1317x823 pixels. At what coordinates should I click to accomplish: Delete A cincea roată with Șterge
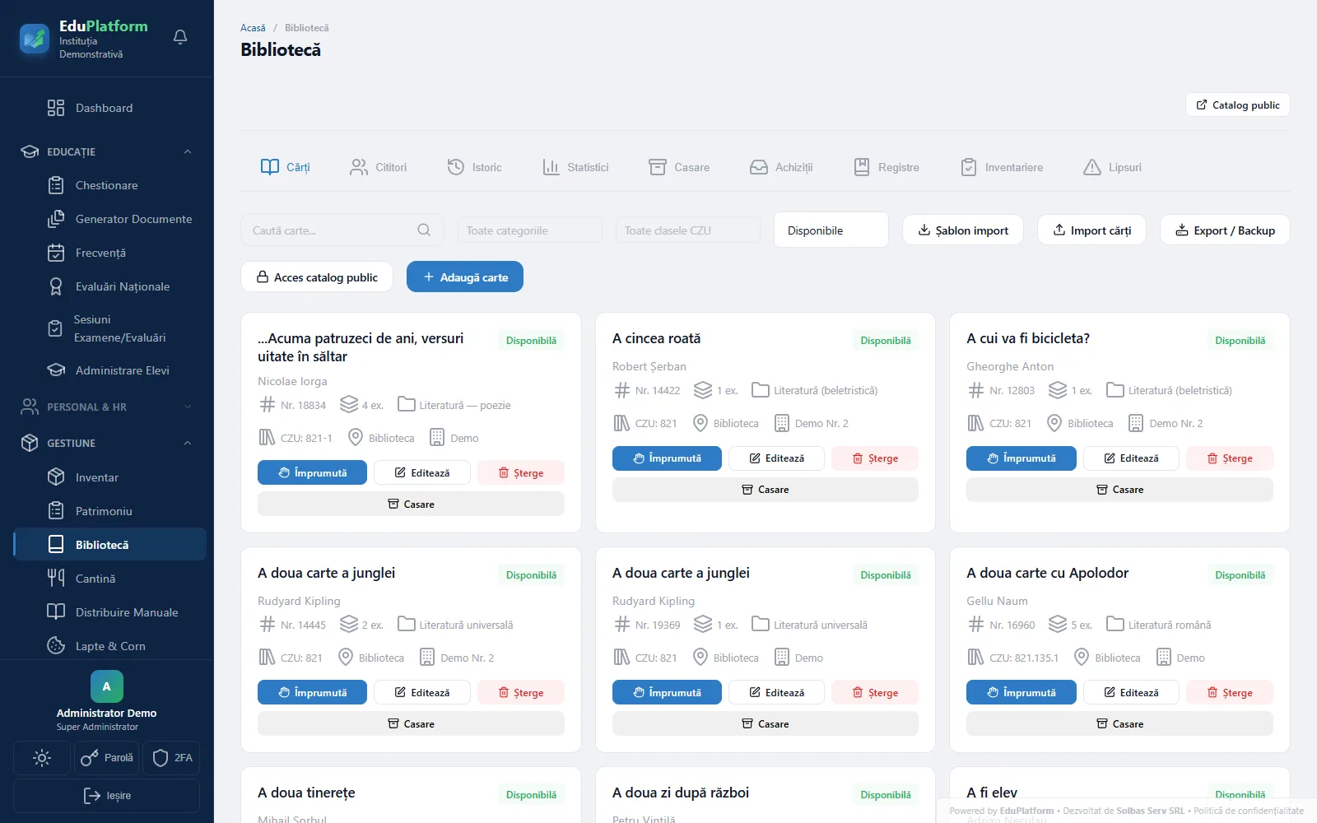pyautogui.click(x=875, y=458)
